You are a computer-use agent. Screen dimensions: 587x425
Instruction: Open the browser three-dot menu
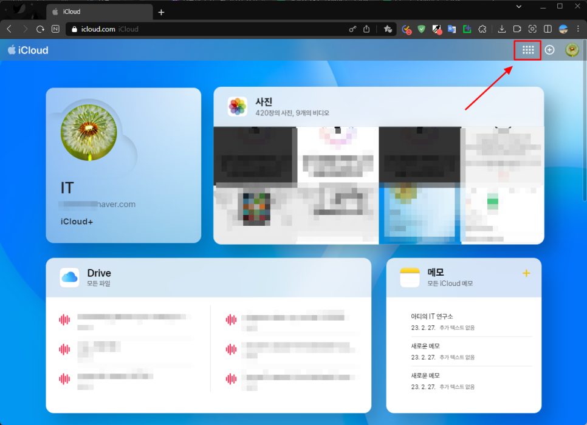tap(578, 29)
